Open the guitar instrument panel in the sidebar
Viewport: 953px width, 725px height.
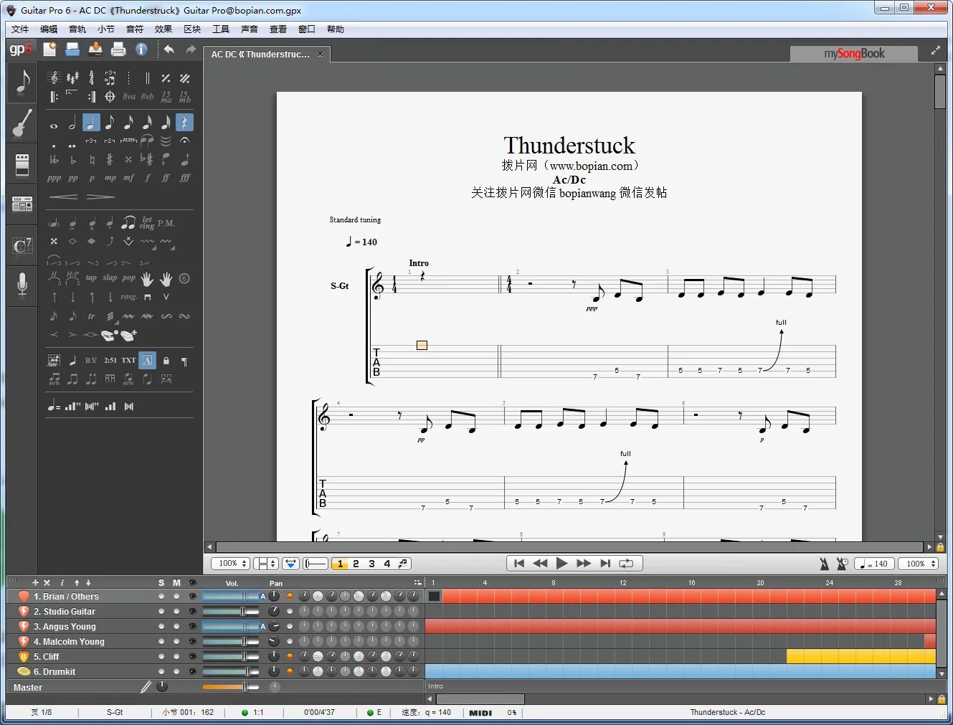[22, 123]
